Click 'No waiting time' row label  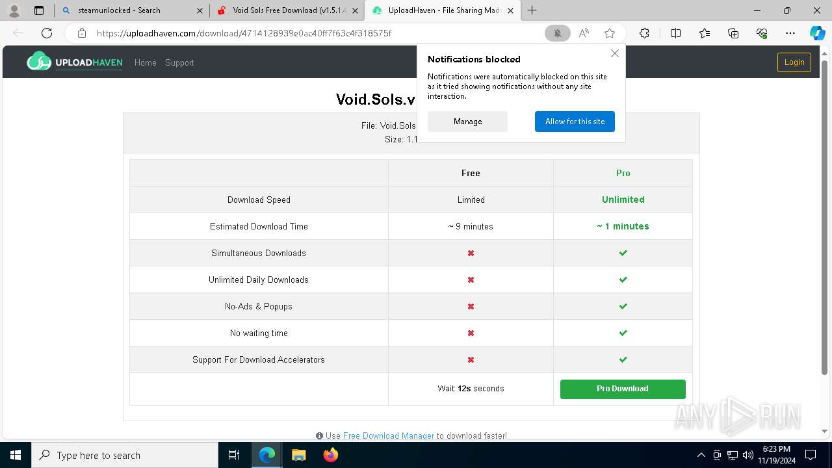click(259, 333)
